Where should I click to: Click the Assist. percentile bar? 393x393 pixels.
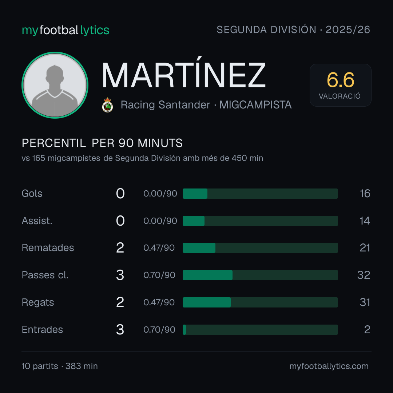point(260,221)
